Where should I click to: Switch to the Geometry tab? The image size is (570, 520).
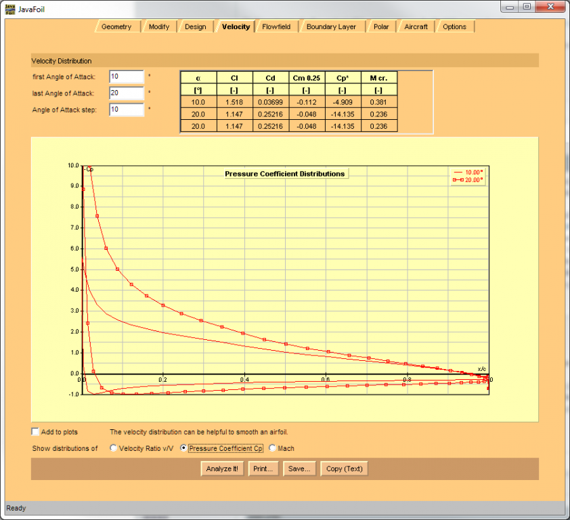coord(116,27)
